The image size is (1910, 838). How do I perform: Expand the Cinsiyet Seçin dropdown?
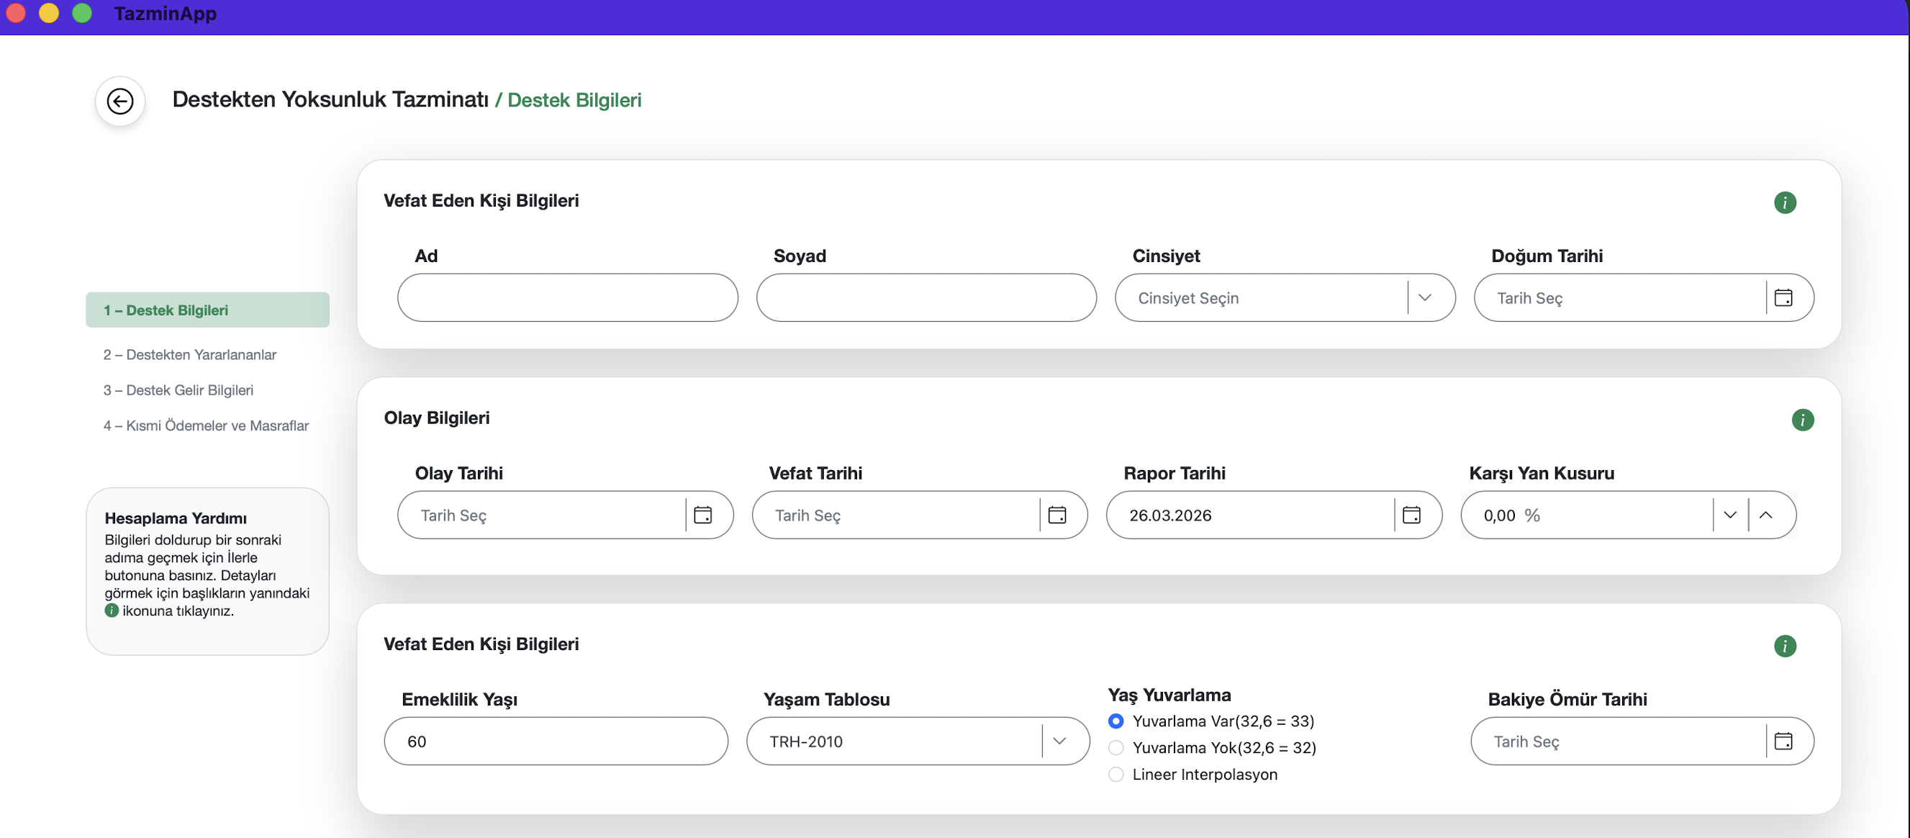click(1424, 298)
